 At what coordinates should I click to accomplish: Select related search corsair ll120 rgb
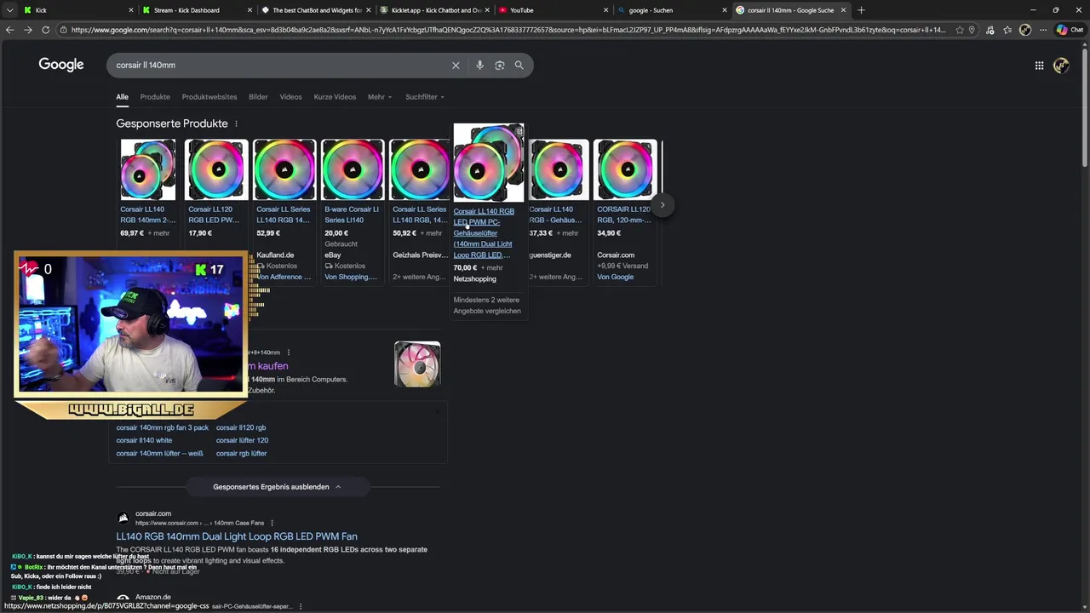[x=241, y=427]
